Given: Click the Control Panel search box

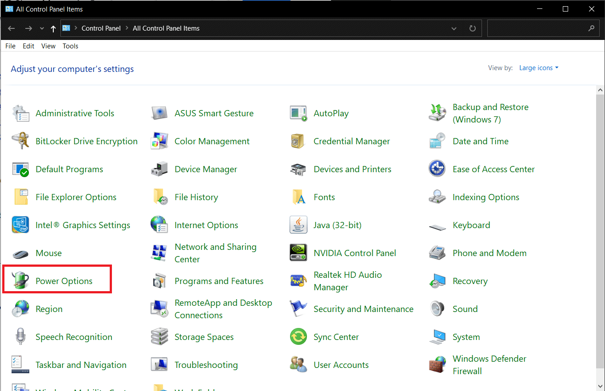Looking at the screenshot, I should point(537,28).
